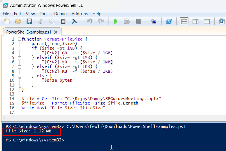Click line number 13 in the gutter
226x151 pixels.
pyautogui.click(x=12, y=94)
